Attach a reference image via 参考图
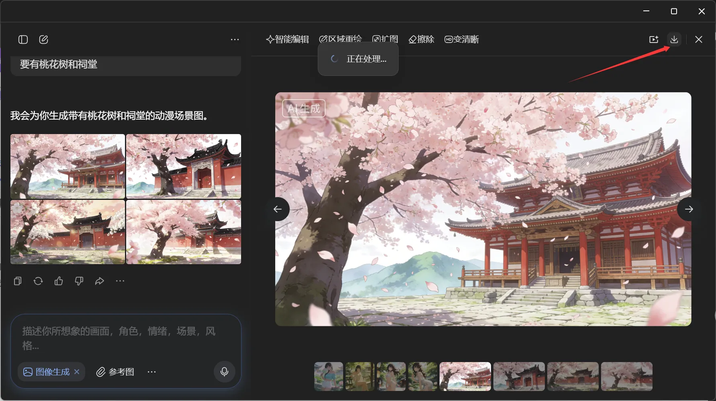 tap(115, 372)
